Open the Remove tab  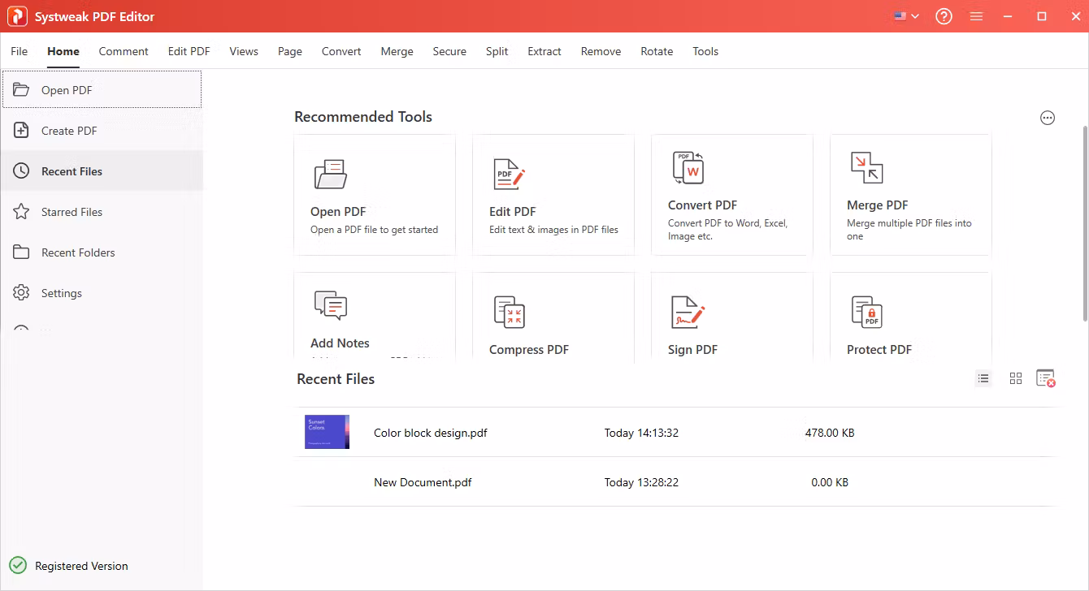(601, 51)
